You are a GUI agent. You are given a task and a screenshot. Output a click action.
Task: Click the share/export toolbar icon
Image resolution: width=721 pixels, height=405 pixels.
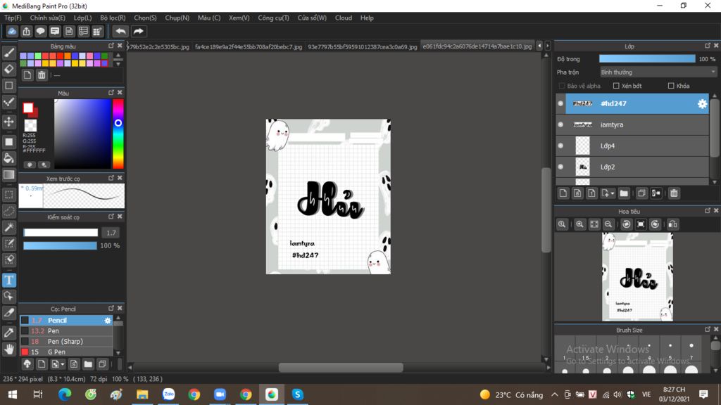(26, 31)
